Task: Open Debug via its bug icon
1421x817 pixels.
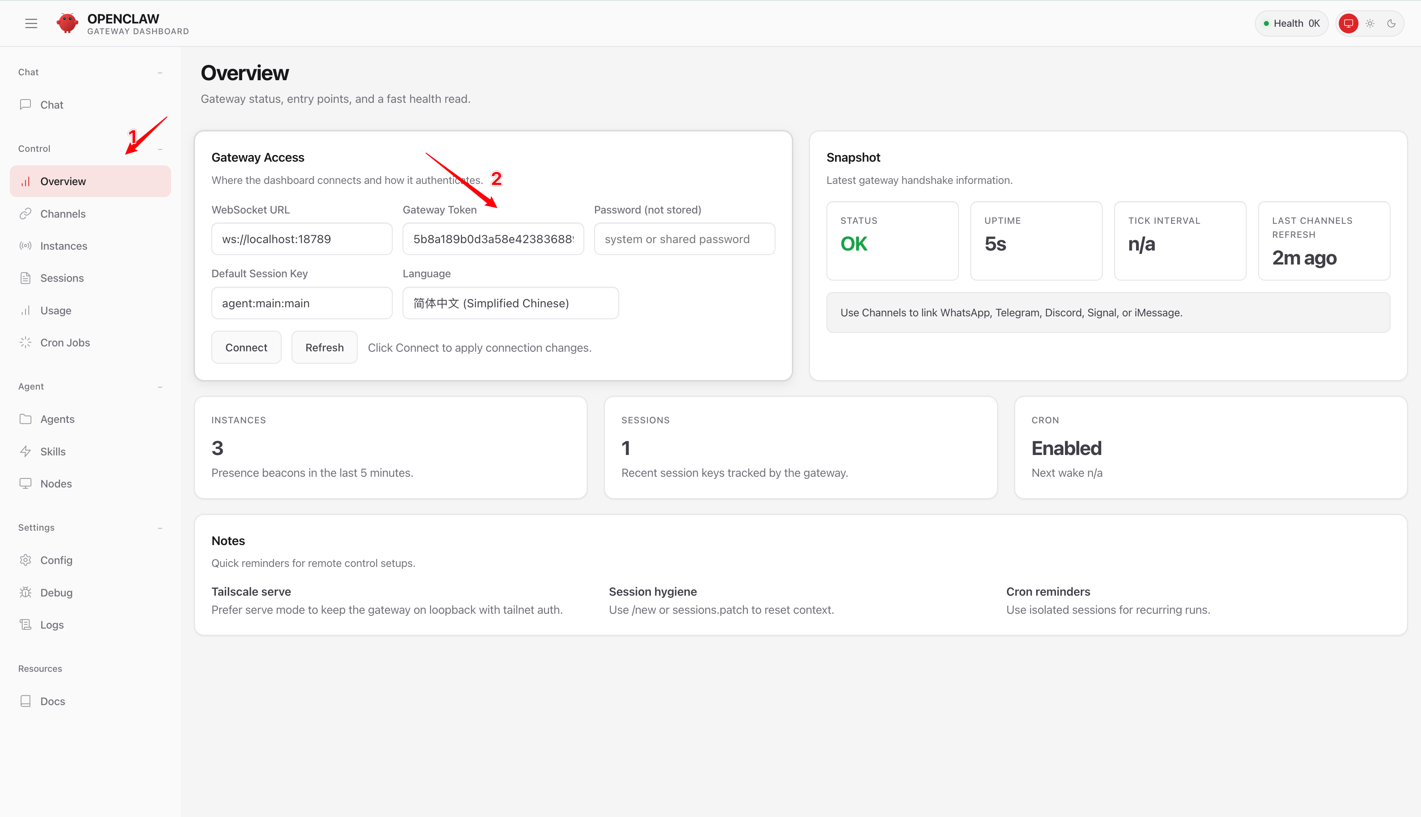Action: click(25, 592)
